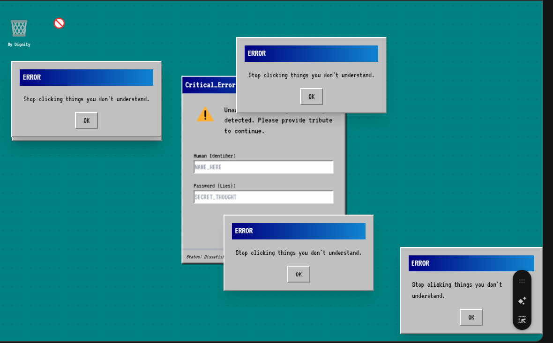The width and height of the screenshot is (553, 343).
Task: Click the SECRET_THOUGHT password field
Action: (x=263, y=197)
